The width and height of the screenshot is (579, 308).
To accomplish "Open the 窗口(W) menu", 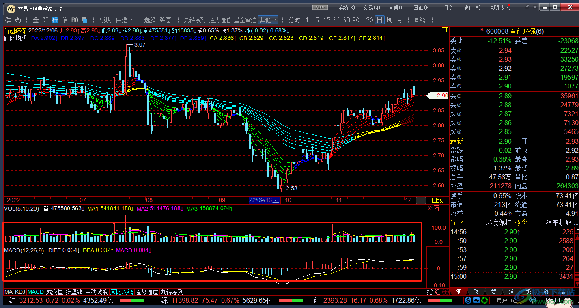I will tap(472, 8).
